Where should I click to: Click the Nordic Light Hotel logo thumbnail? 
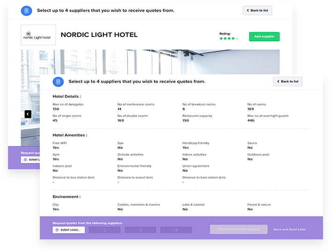click(x=38, y=35)
